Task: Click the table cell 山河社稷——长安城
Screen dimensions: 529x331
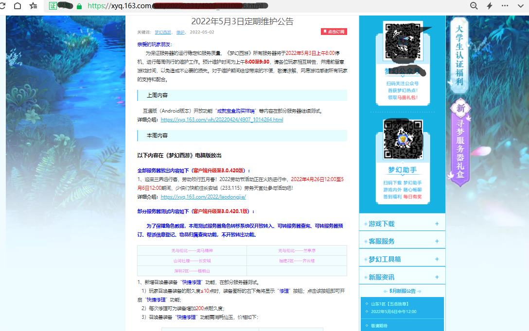Action: tap(192, 261)
